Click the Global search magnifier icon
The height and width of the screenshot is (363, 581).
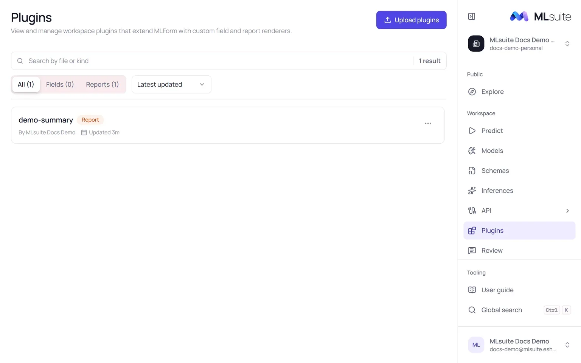(472, 310)
